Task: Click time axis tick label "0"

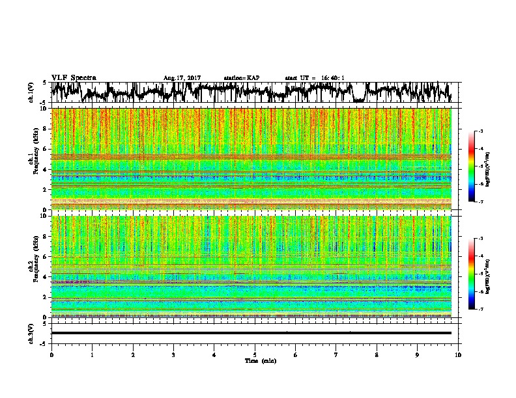Action: (x=51, y=354)
